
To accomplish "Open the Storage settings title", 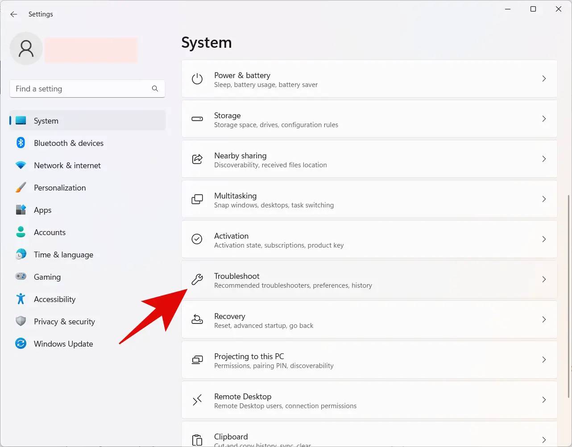I will pos(228,116).
